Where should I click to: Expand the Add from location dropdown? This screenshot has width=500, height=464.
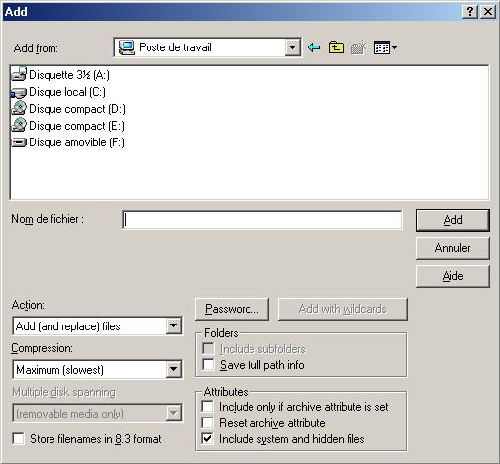pyautogui.click(x=292, y=47)
